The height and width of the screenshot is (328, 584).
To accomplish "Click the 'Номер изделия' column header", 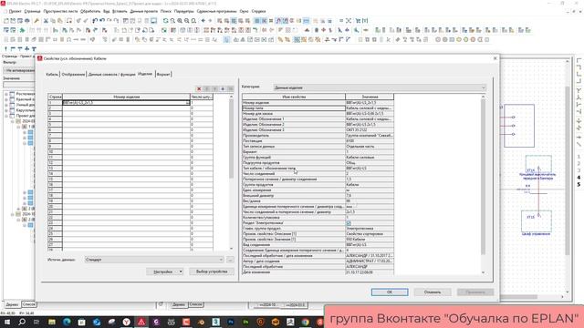I will [126, 97].
